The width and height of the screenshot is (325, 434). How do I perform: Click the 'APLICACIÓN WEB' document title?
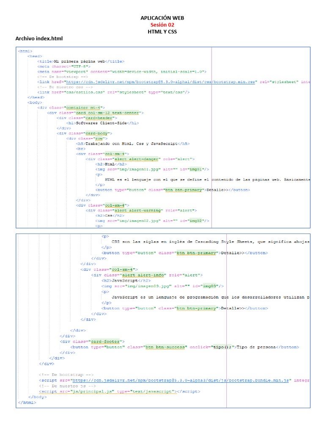click(x=162, y=18)
